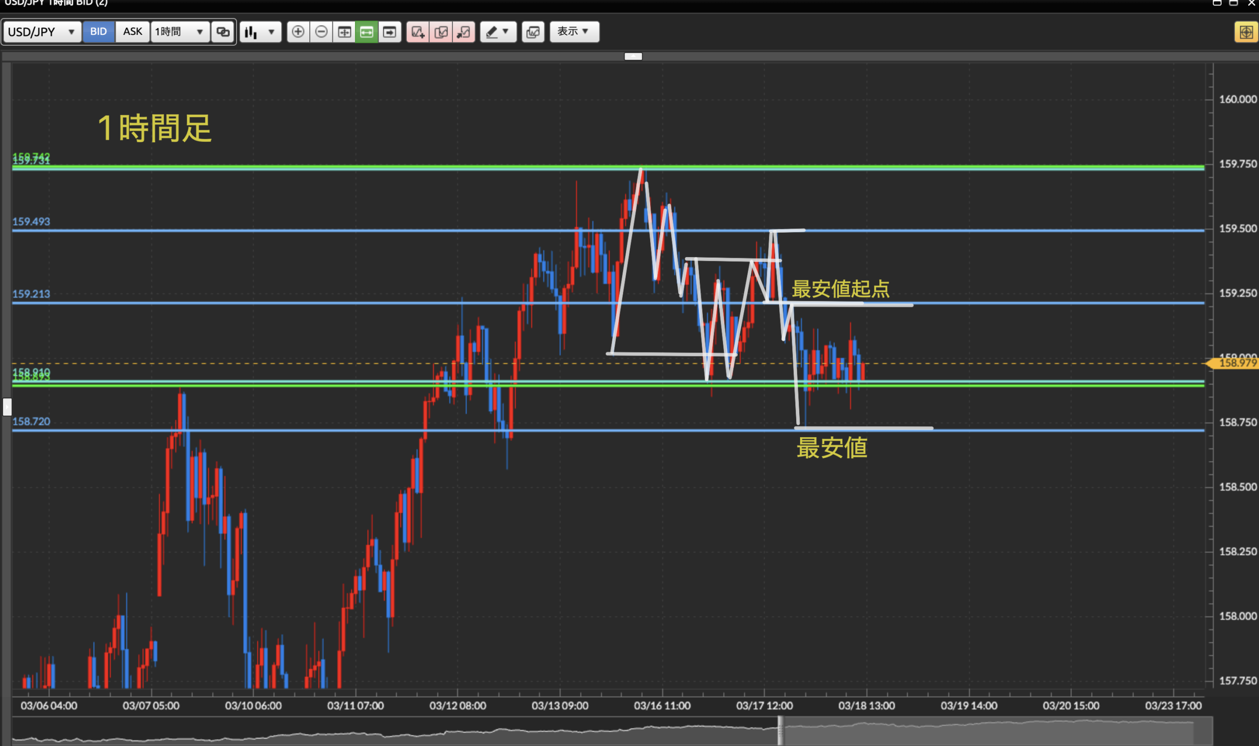The height and width of the screenshot is (746, 1259).
Task: Open the multi-chart window icon
Action: point(533,31)
